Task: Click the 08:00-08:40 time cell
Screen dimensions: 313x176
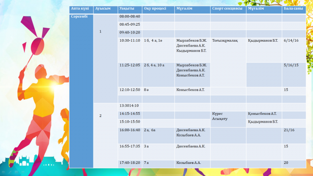Action: pos(130,18)
